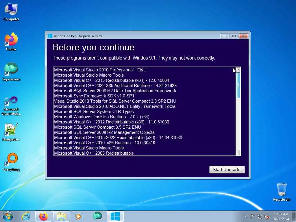Open the Computer desktop icon

11,12
